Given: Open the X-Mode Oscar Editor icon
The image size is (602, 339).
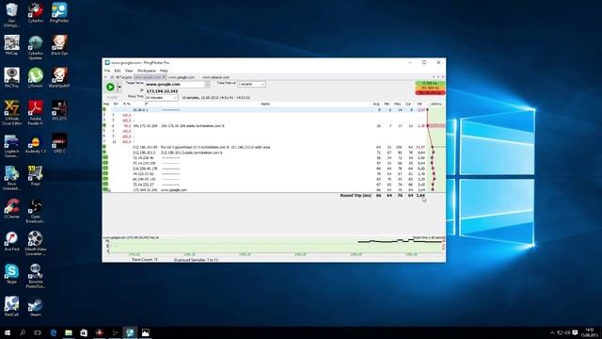Looking at the screenshot, I should 11,113.
